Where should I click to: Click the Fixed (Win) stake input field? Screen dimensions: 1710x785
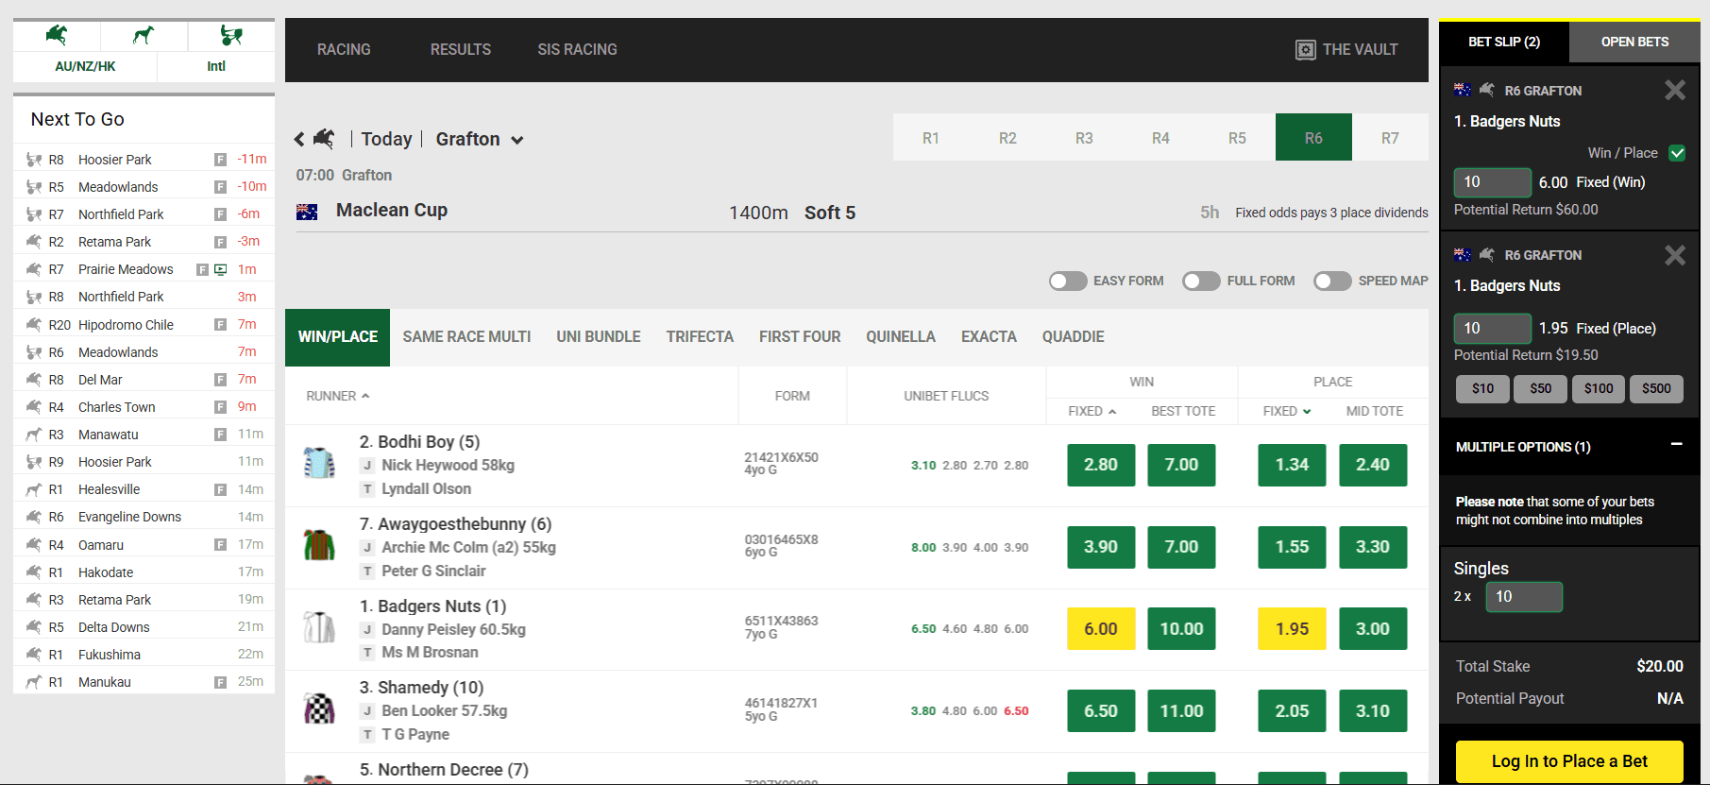tap(1492, 182)
